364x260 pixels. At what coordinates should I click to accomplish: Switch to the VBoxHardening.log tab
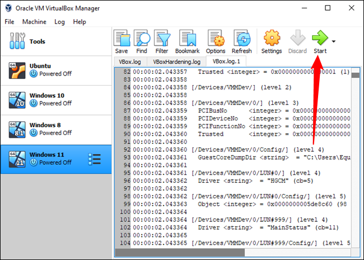[x=176, y=62]
